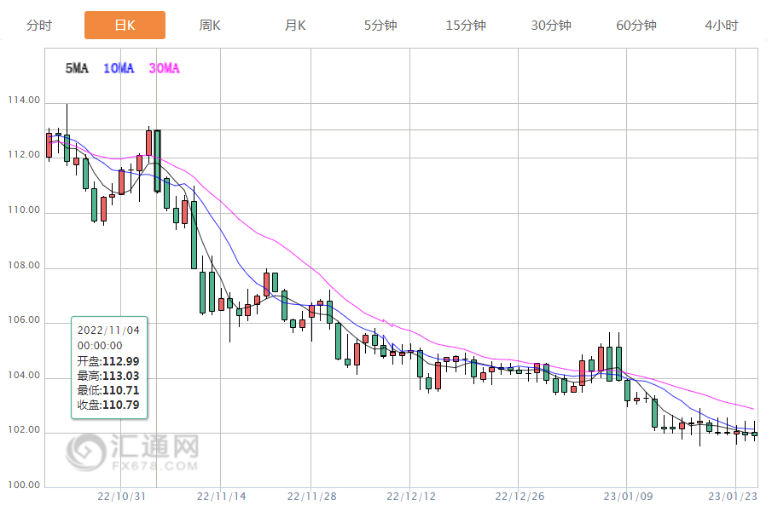Click the 114.00 price axis label
The width and height of the screenshot is (772, 506).
point(24,101)
